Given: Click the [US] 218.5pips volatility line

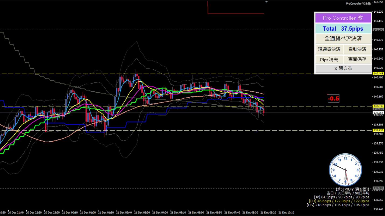Looking at the screenshot, I should [338, 205].
